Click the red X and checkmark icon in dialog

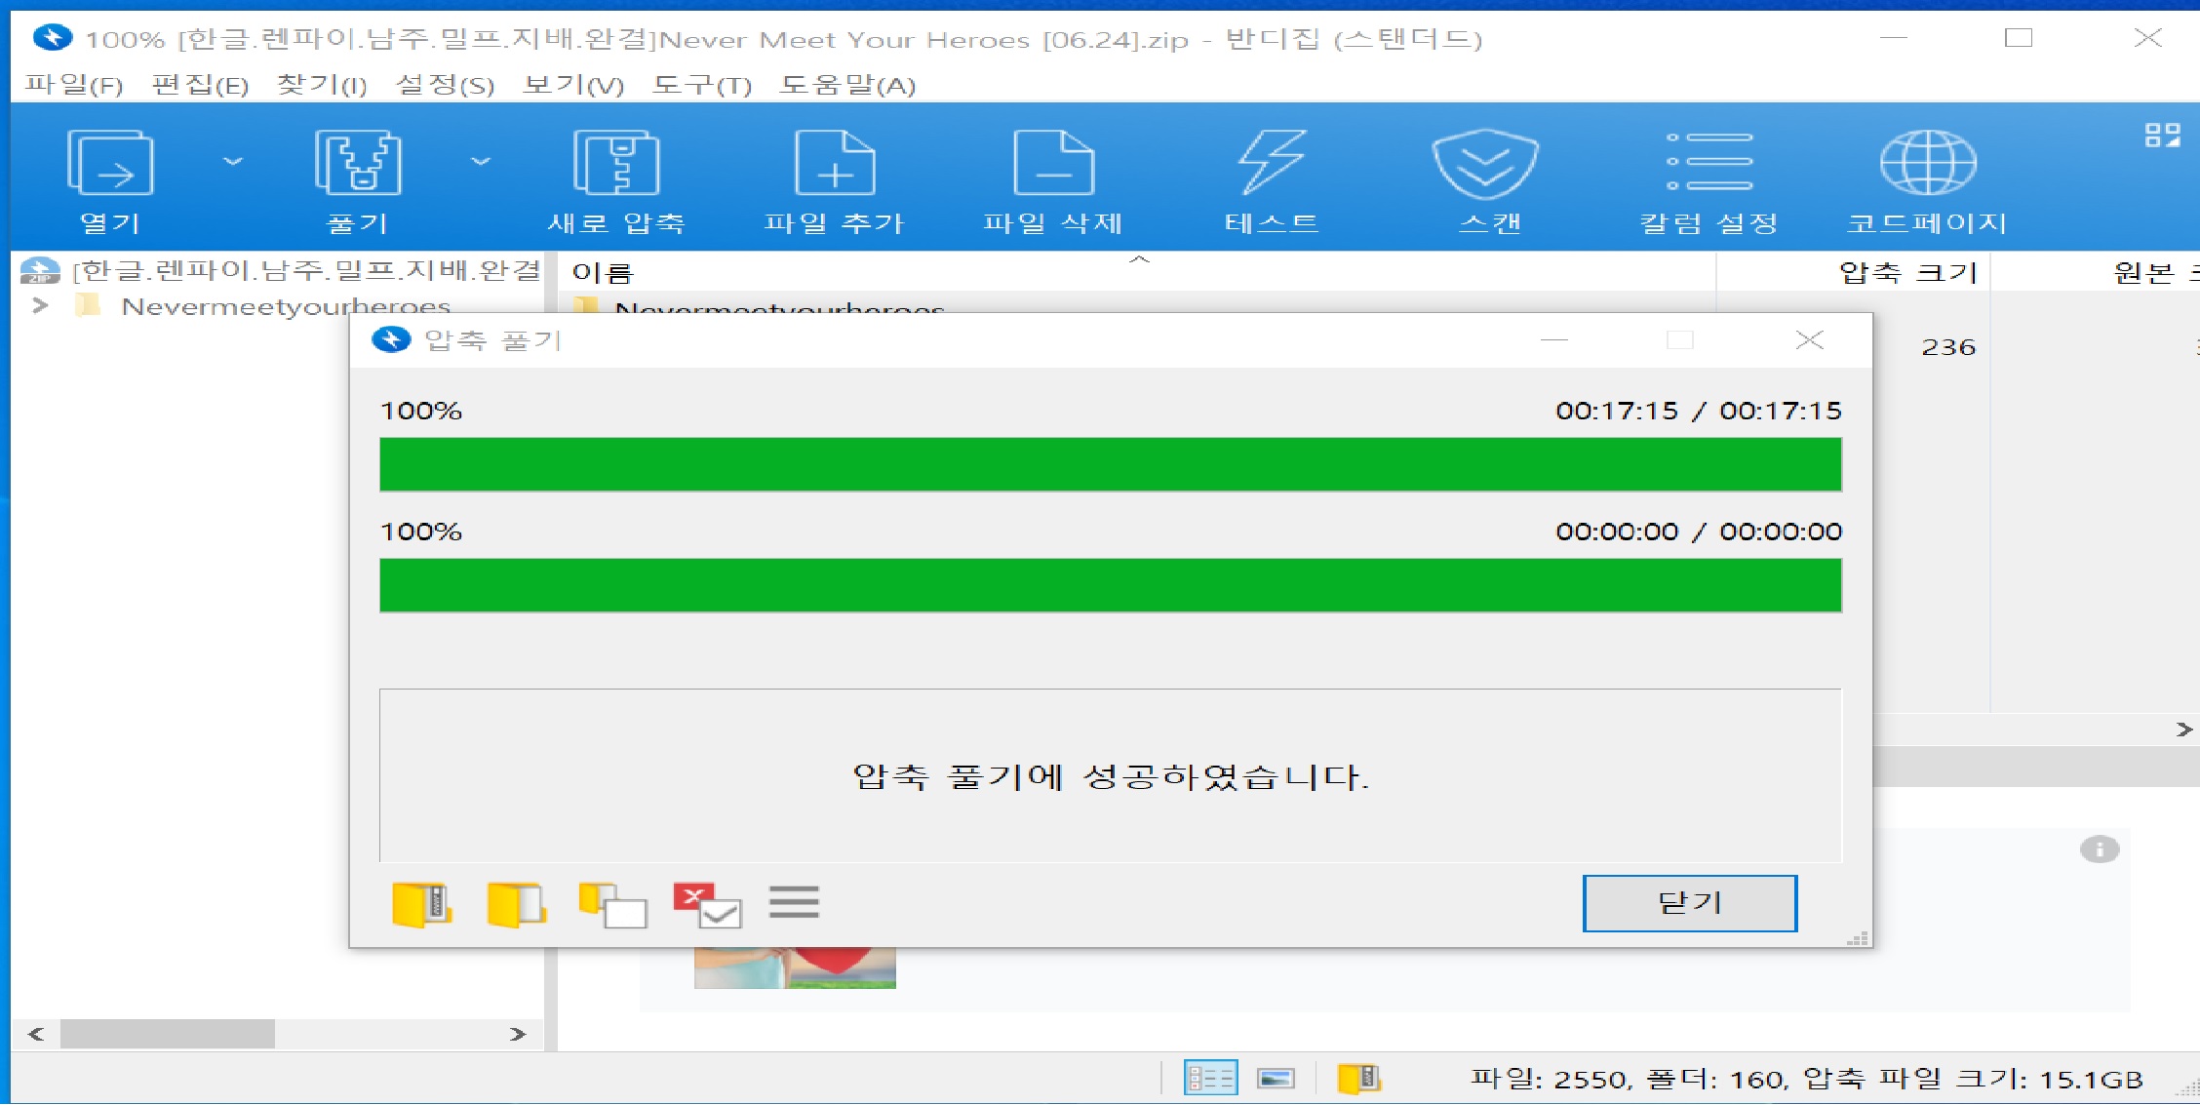coord(707,904)
